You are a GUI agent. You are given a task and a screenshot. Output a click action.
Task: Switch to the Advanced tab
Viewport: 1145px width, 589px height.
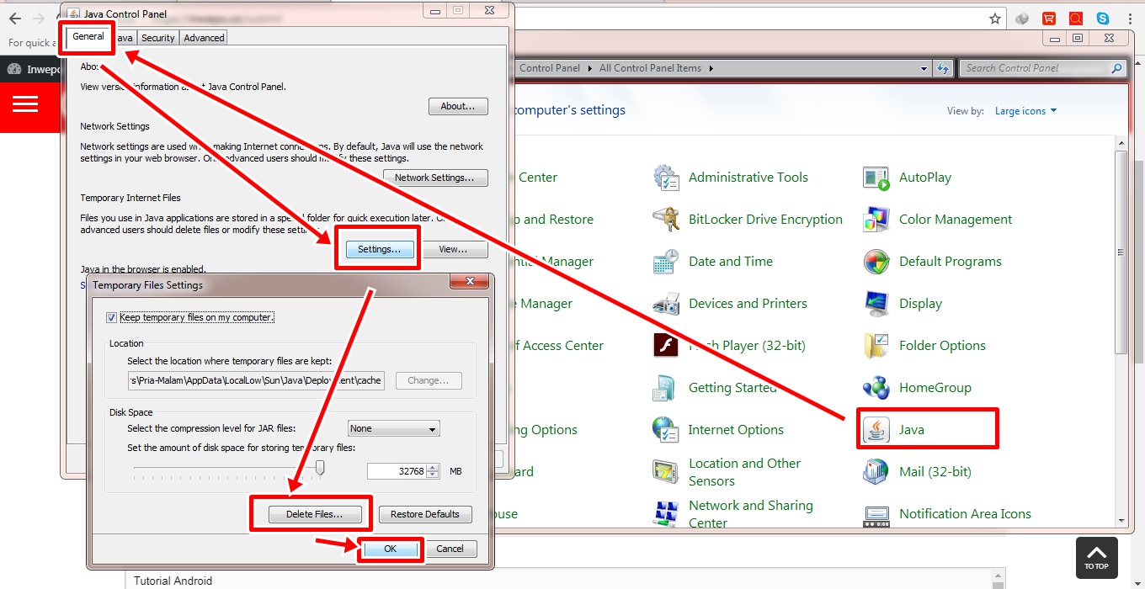pos(204,38)
